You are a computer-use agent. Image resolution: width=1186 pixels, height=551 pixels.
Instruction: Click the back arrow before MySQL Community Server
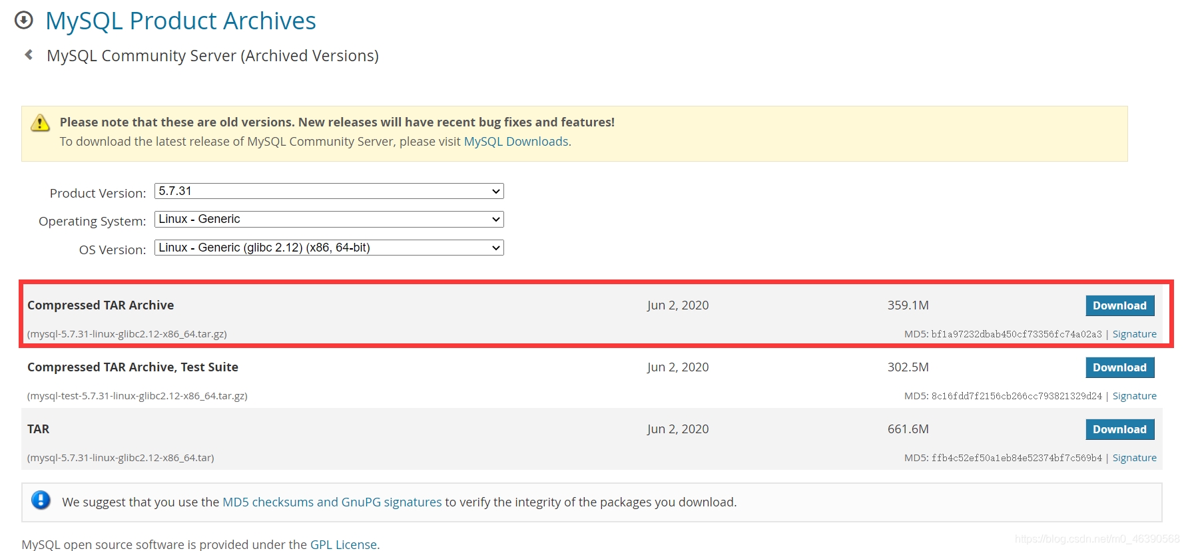[x=29, y=55]
